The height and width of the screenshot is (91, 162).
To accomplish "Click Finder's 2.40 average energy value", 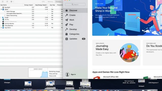I will click(46, 17).
